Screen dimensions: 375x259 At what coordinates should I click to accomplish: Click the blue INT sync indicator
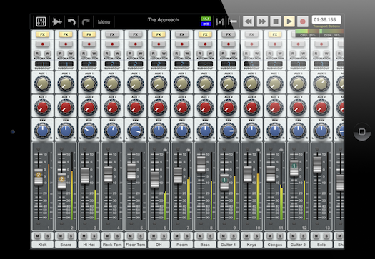coord(206,24)
